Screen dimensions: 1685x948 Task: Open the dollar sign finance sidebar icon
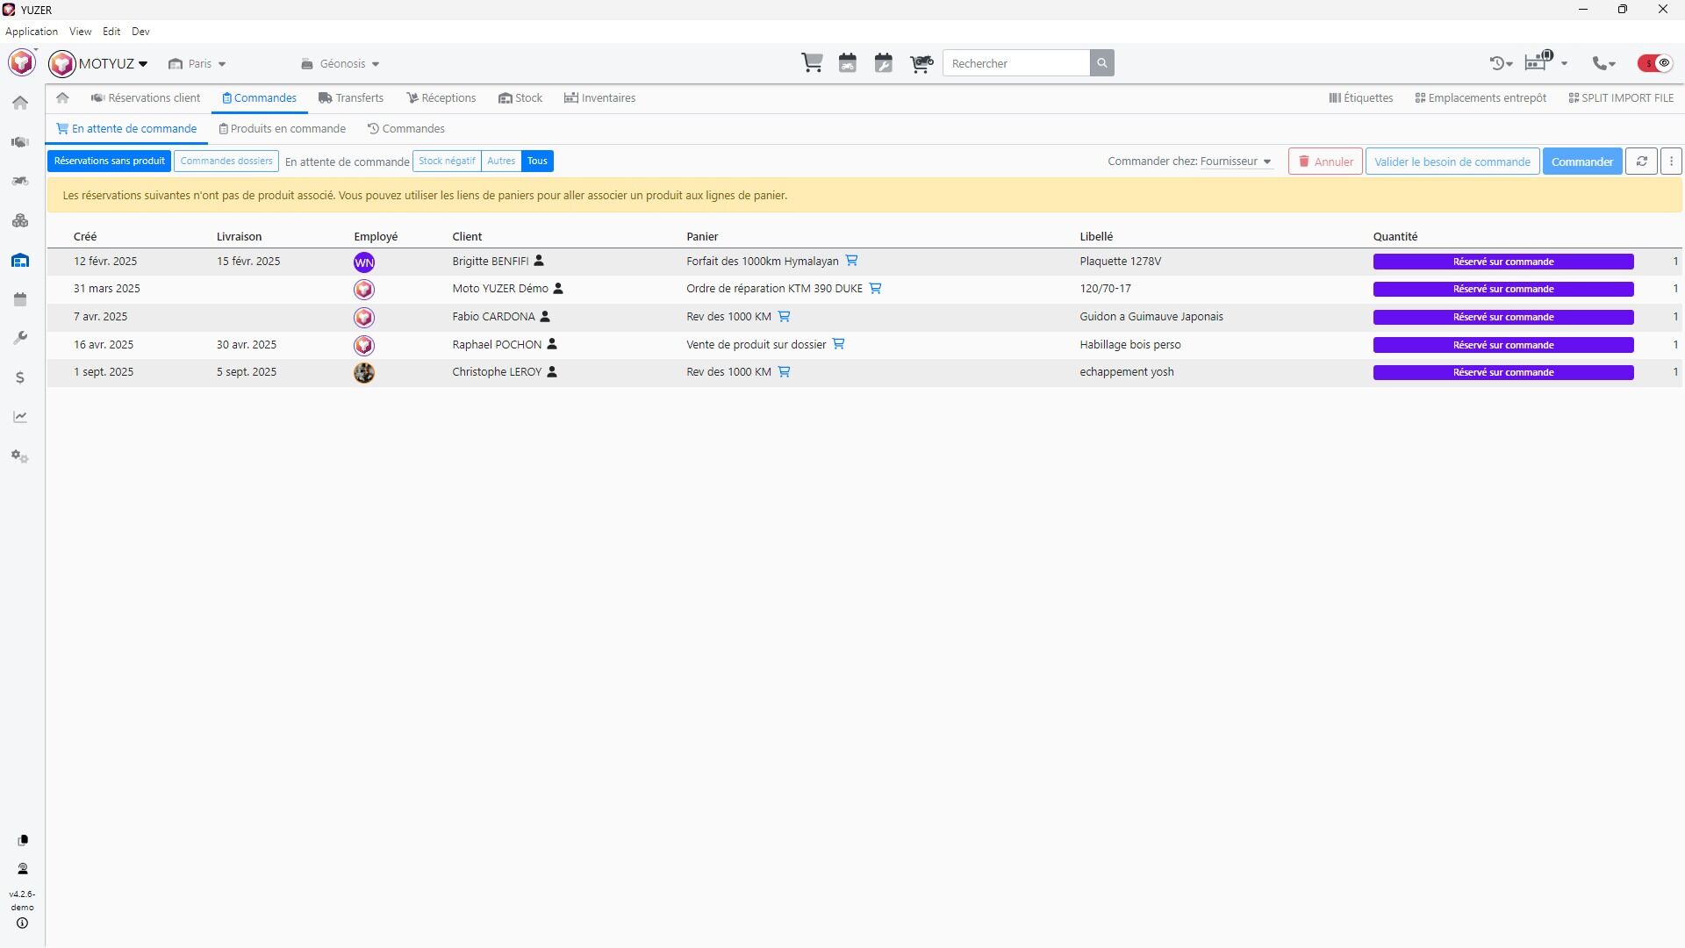[20, 377]
